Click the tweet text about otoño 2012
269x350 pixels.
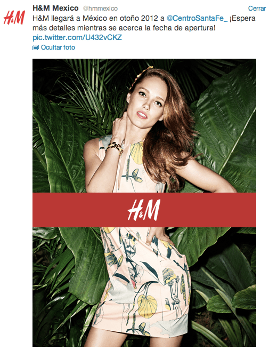(144, 23)
